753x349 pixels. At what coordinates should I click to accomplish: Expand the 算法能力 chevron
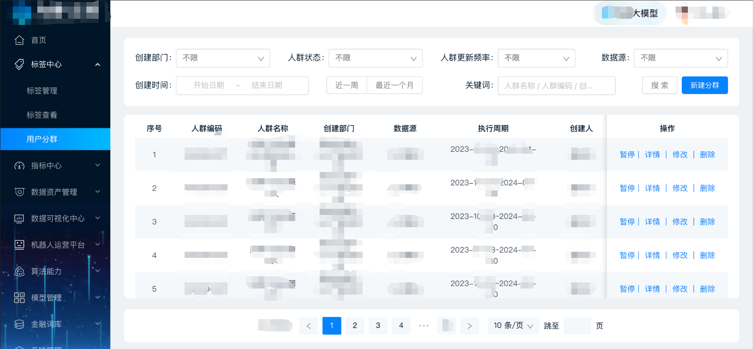(x=97, y=271)
